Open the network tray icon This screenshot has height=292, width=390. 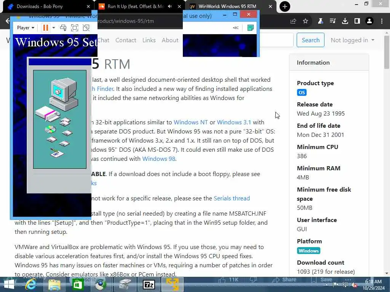click(x=345, y=285)
